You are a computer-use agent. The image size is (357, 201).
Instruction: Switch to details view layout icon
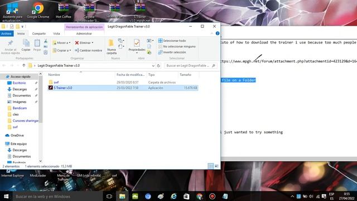coord(211,166)
